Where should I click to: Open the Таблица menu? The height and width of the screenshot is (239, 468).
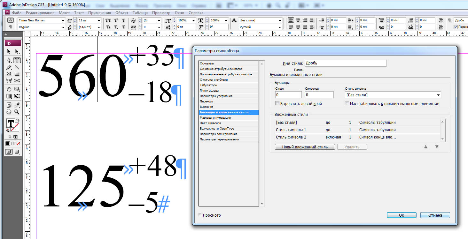[140, 13]
